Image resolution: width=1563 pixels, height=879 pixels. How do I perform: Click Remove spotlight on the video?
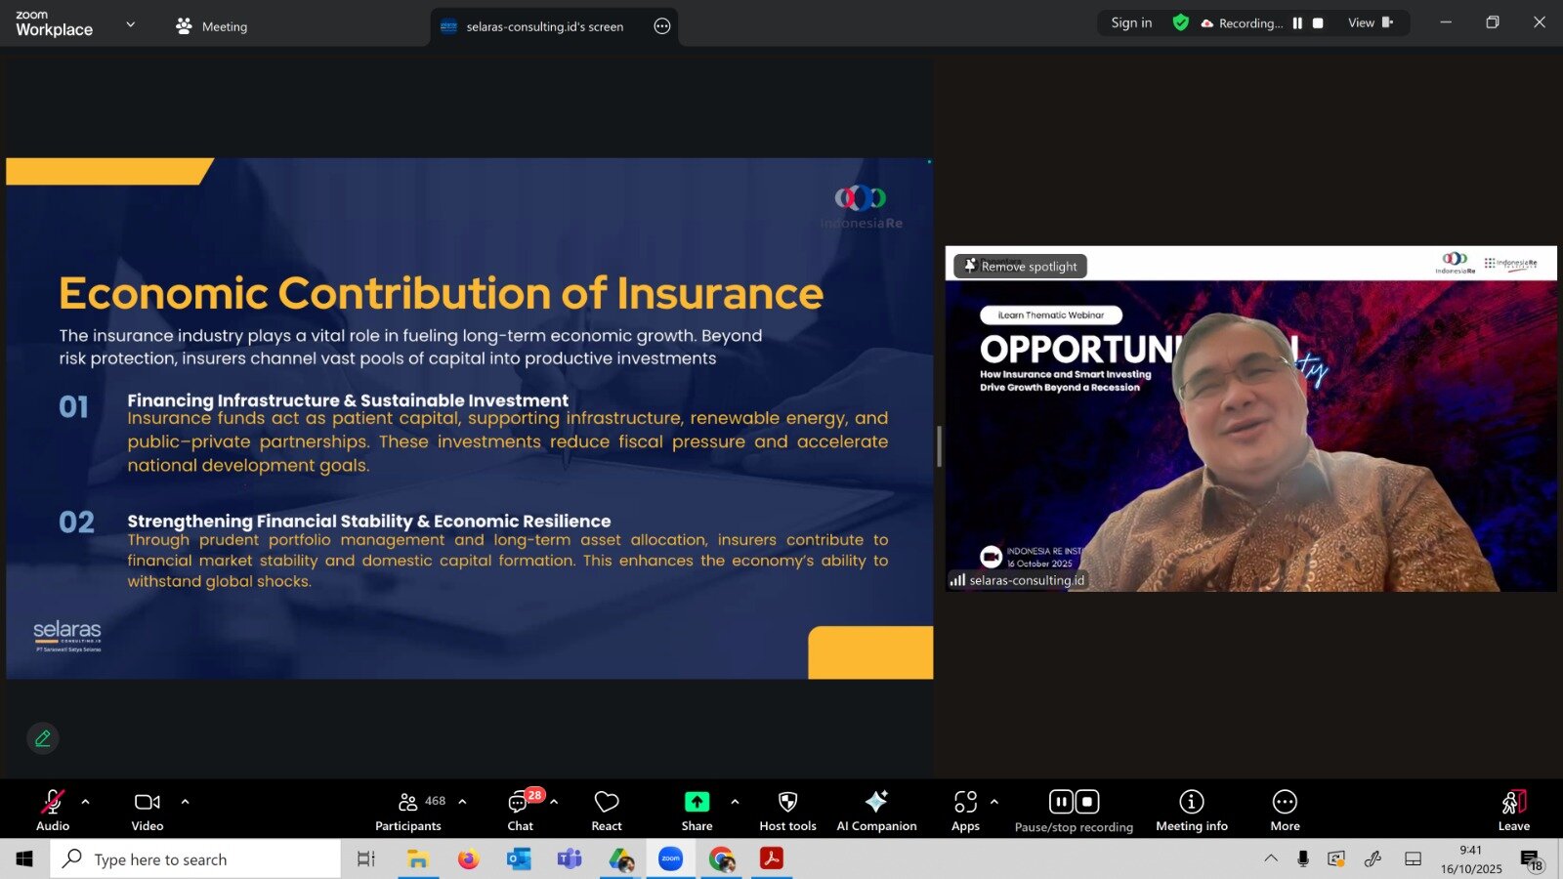tap(1021, 267)
